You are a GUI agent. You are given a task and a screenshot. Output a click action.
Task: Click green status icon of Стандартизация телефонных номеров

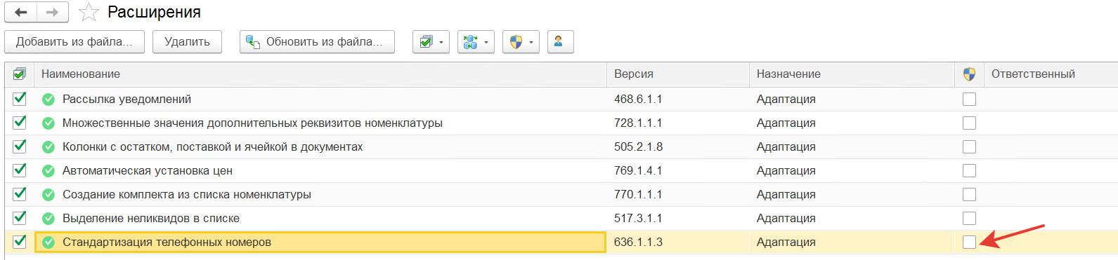[x=48, y=242]
